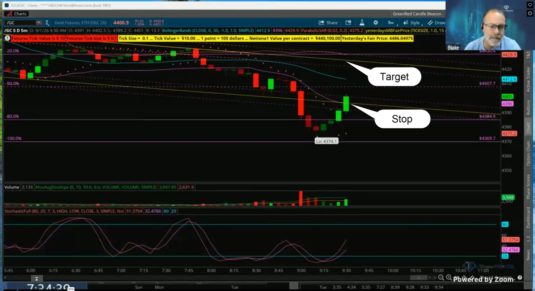Click the horizontal chart scrollbar thumb
The width and height of the screenshot is (535, 291).
419,277
